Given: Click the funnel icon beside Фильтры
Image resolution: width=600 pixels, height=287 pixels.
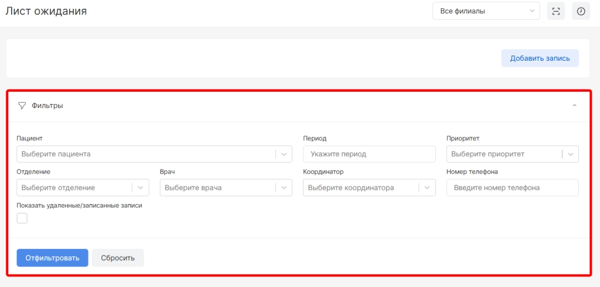Looking at the screenshot, I should [x=22, y=106].
